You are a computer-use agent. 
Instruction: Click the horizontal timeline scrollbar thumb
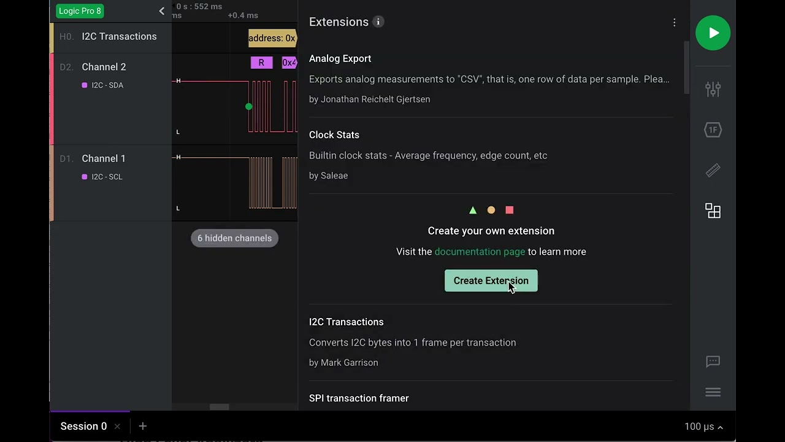pyautogui.click(x=220, y=407)
